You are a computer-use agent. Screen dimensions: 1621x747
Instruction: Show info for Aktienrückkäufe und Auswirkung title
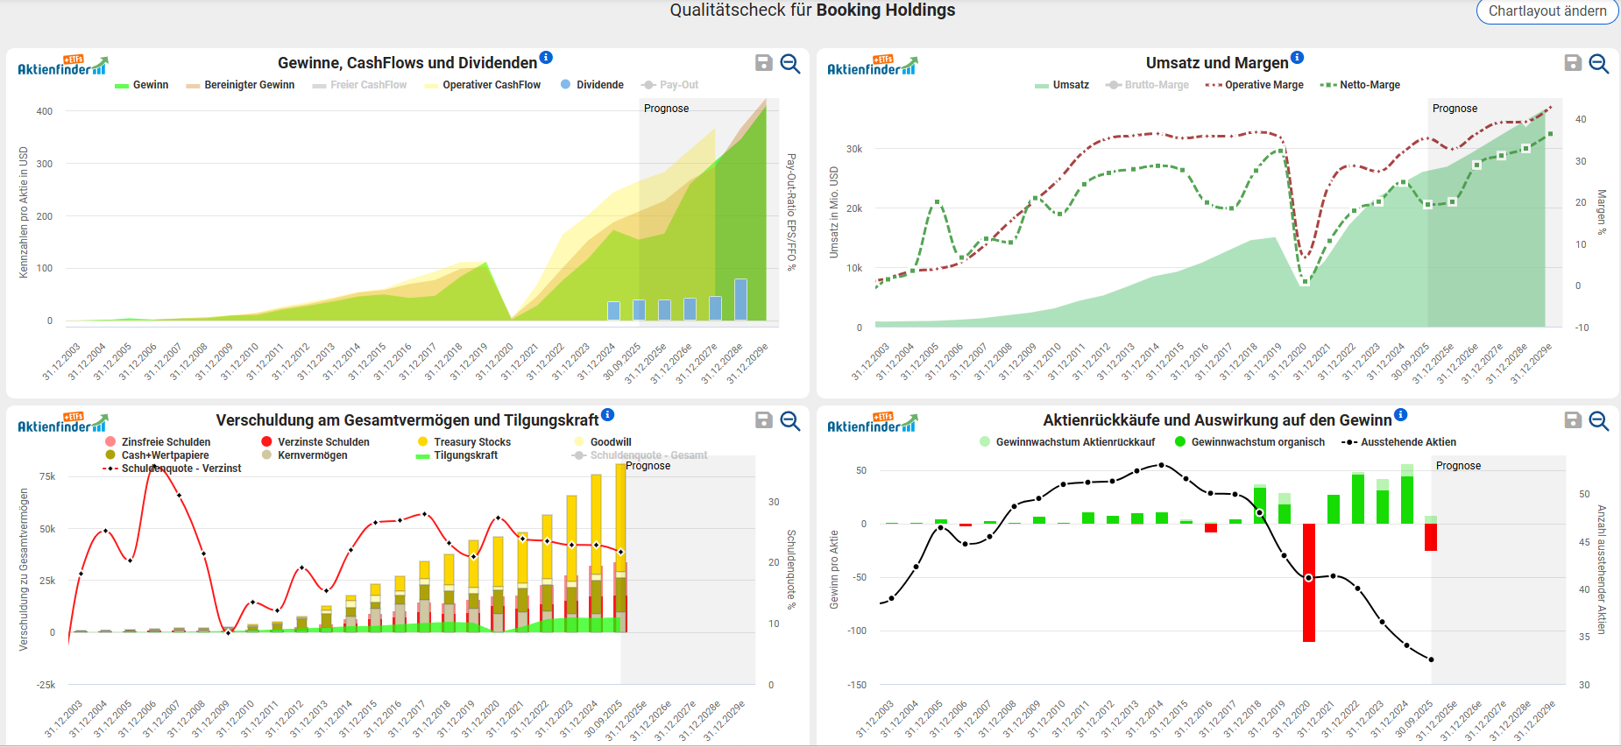pyautogui.click(x=1400, y=415)
